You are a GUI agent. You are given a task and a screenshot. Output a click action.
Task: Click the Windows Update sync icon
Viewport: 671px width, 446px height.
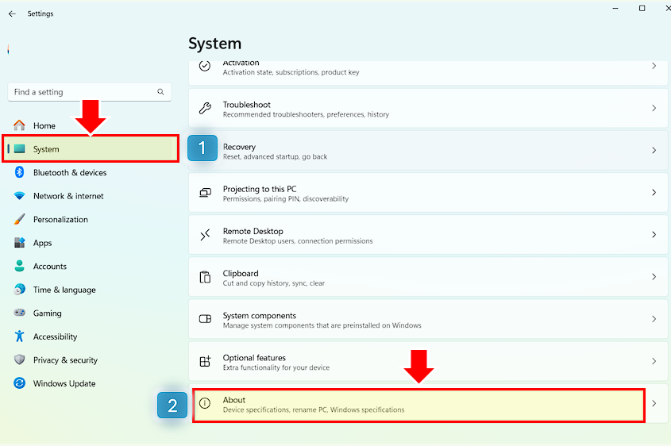coord(19,383)
